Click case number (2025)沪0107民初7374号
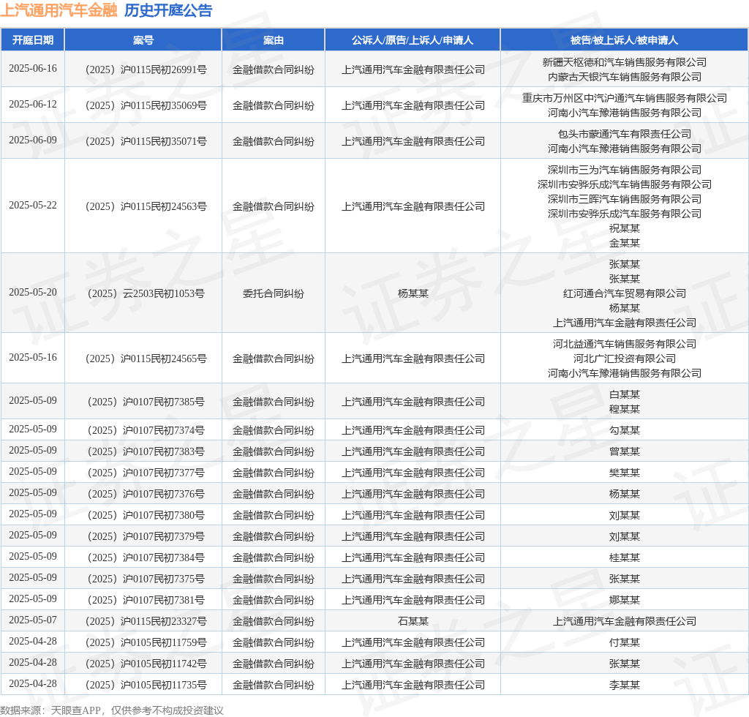 pos(146,430)
